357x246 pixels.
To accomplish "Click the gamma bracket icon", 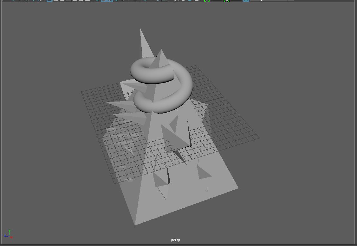I will pyautogui.click(x=226, y=0).
